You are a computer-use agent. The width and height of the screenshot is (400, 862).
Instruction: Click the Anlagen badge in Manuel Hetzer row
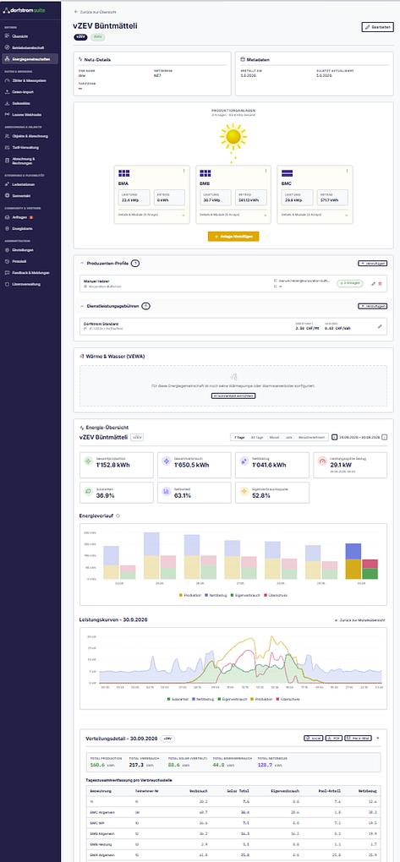coord(350,283)
